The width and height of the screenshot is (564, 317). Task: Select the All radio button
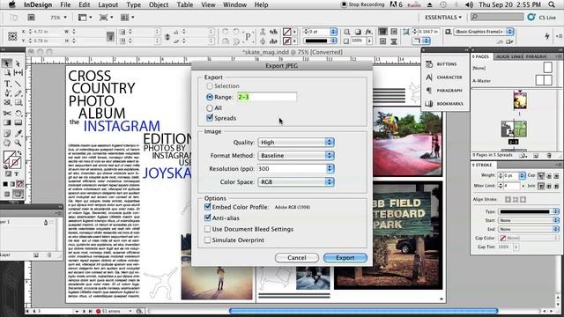[210, 107]
